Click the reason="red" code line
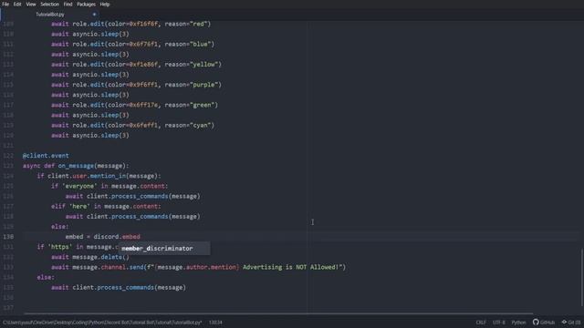 [130, 24]
